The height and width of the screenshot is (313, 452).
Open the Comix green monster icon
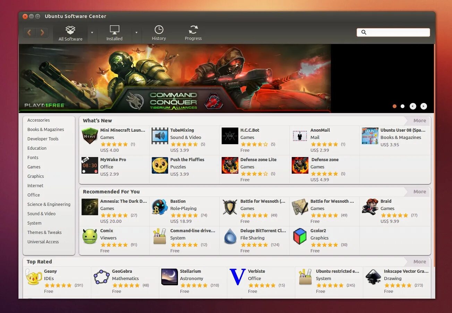pos(90,236)
